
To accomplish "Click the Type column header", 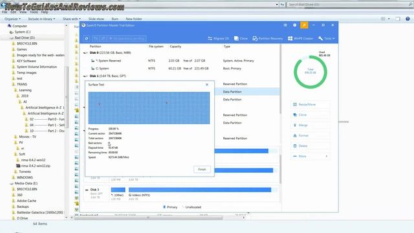I will (x=227, y=47).
